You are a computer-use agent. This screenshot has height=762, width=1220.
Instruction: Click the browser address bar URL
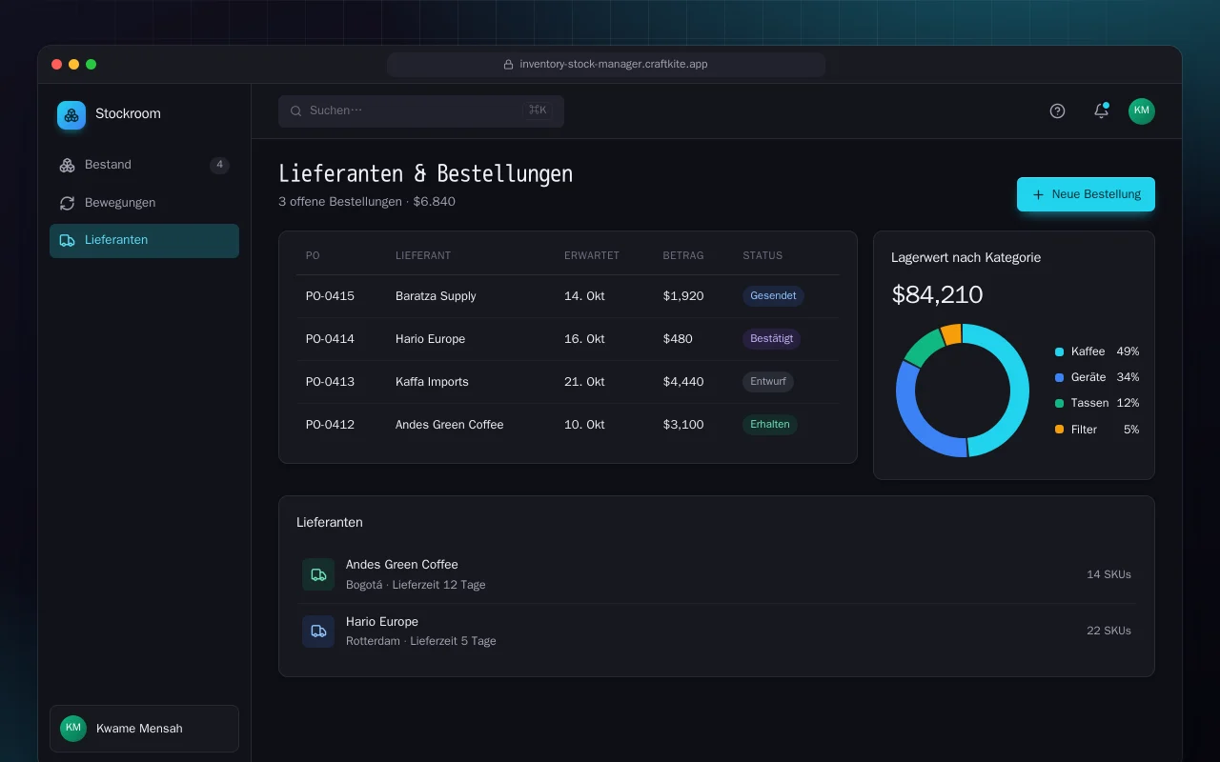tap(606, 65)
